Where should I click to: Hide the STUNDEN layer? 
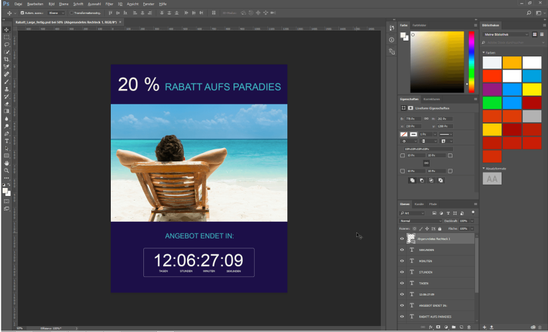pos(402,272)
